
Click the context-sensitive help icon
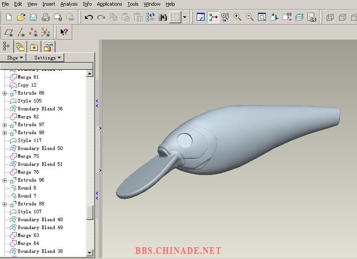pyautogui.click(x=64, y=32)
